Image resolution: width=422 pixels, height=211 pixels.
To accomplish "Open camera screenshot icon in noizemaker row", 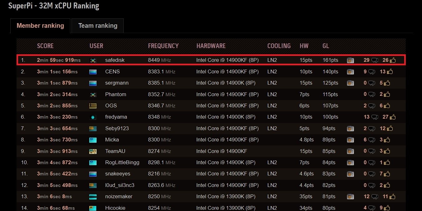I will (x=350, y=197).
